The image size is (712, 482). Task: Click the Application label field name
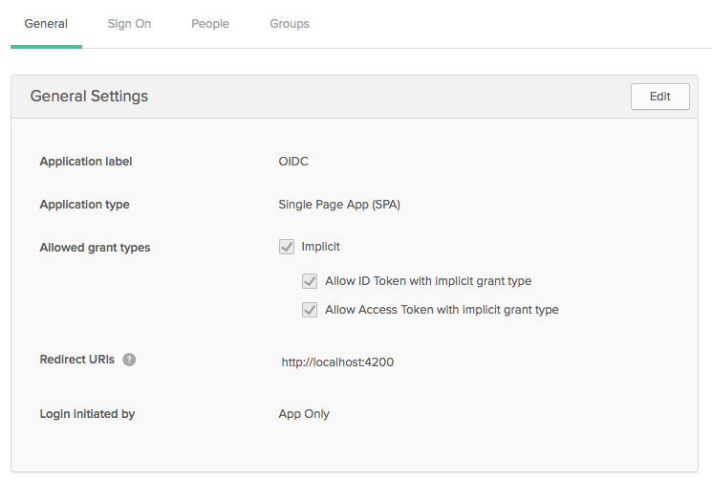coord(86,162)
